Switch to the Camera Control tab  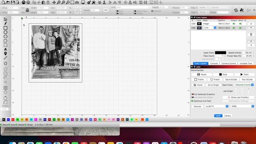click(x=228, y=63)
